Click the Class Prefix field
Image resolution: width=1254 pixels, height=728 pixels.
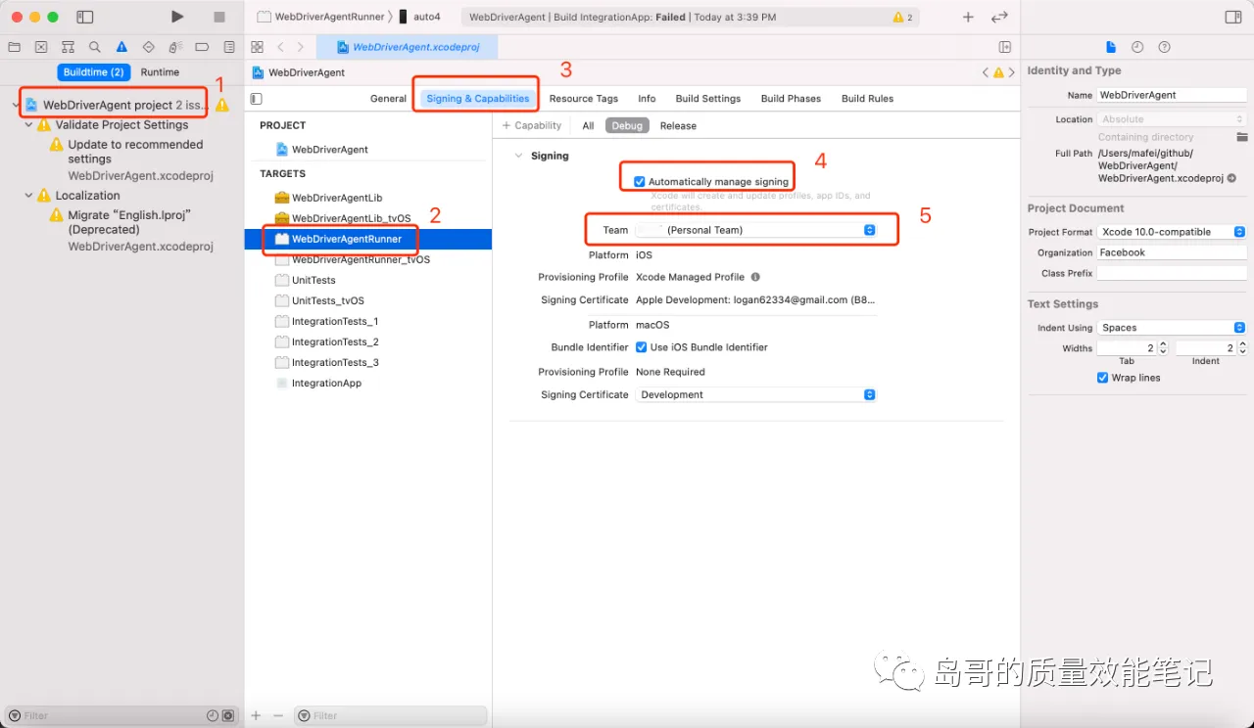[1171, 273]
